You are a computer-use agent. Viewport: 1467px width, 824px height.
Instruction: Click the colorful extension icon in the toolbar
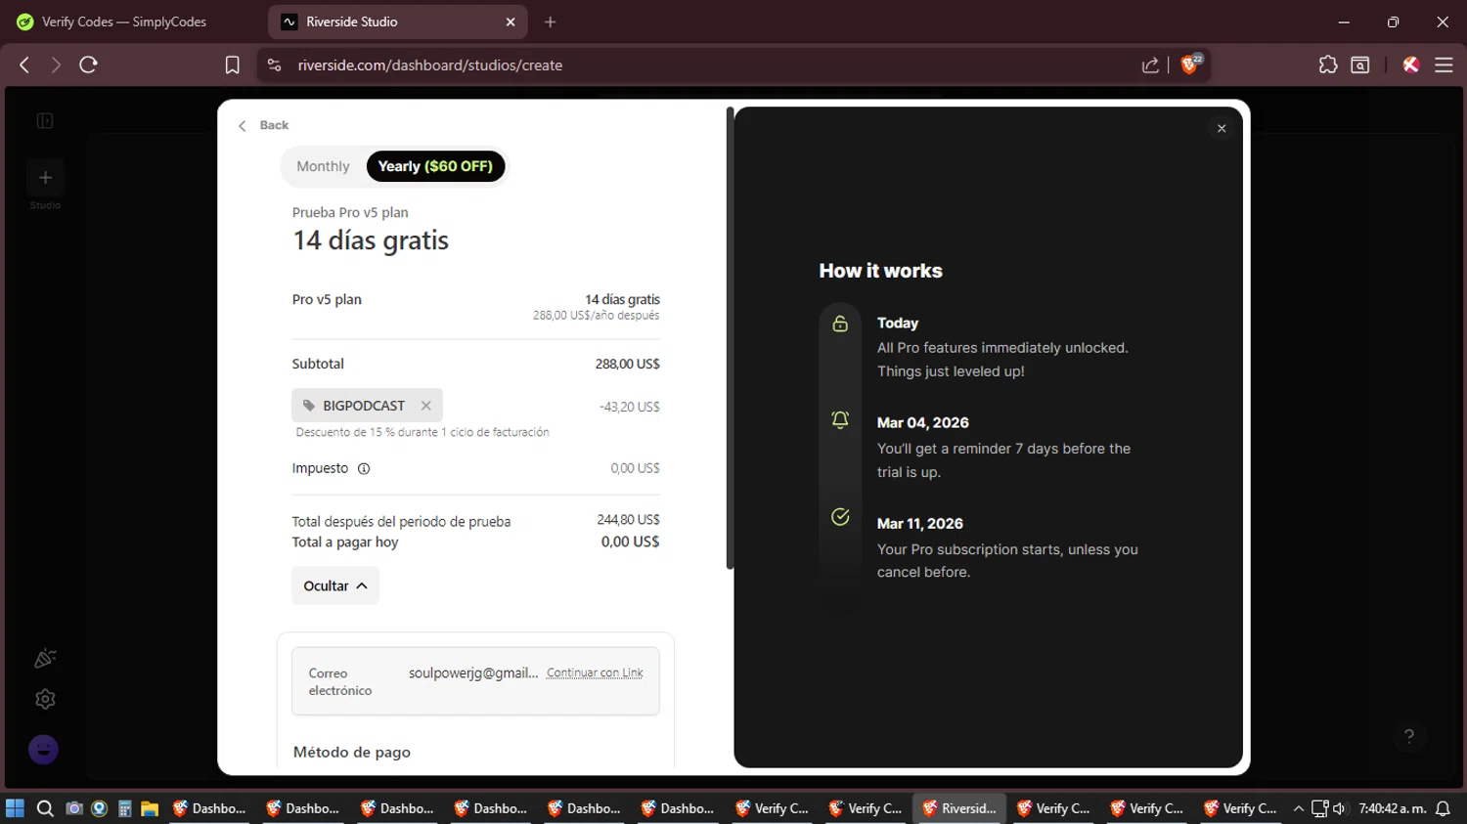pos(1411,65)
